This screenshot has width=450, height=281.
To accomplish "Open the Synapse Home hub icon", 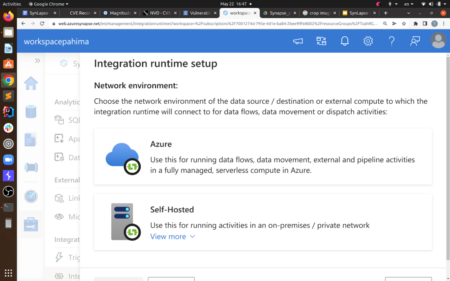I will [31, 83].
